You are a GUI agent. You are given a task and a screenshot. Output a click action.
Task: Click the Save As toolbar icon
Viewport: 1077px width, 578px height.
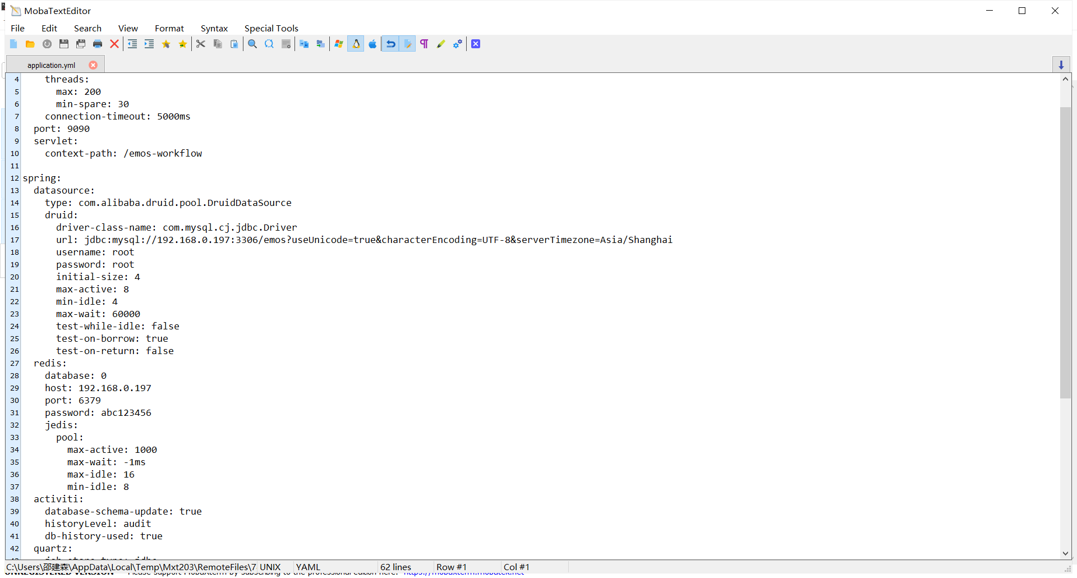81,44
